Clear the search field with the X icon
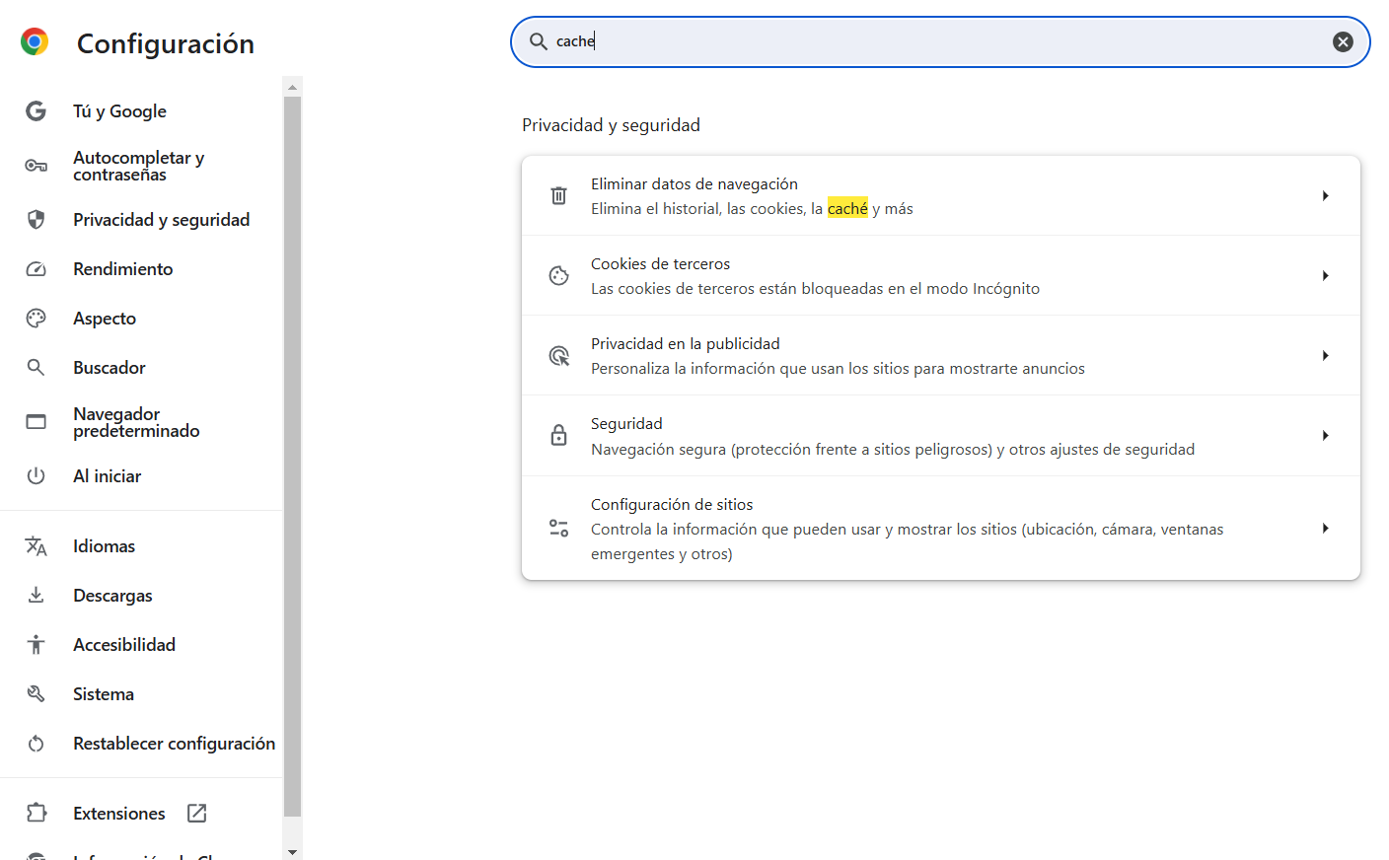The image size is (1389, 860). (x=1342, y=41)
